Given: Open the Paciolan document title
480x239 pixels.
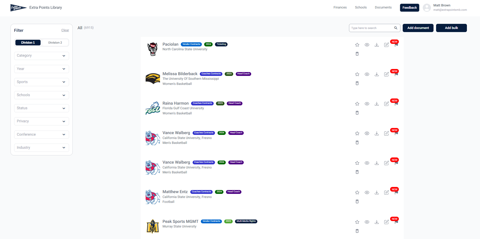Looking at the screenshot, I should click(x=171, y=44).
